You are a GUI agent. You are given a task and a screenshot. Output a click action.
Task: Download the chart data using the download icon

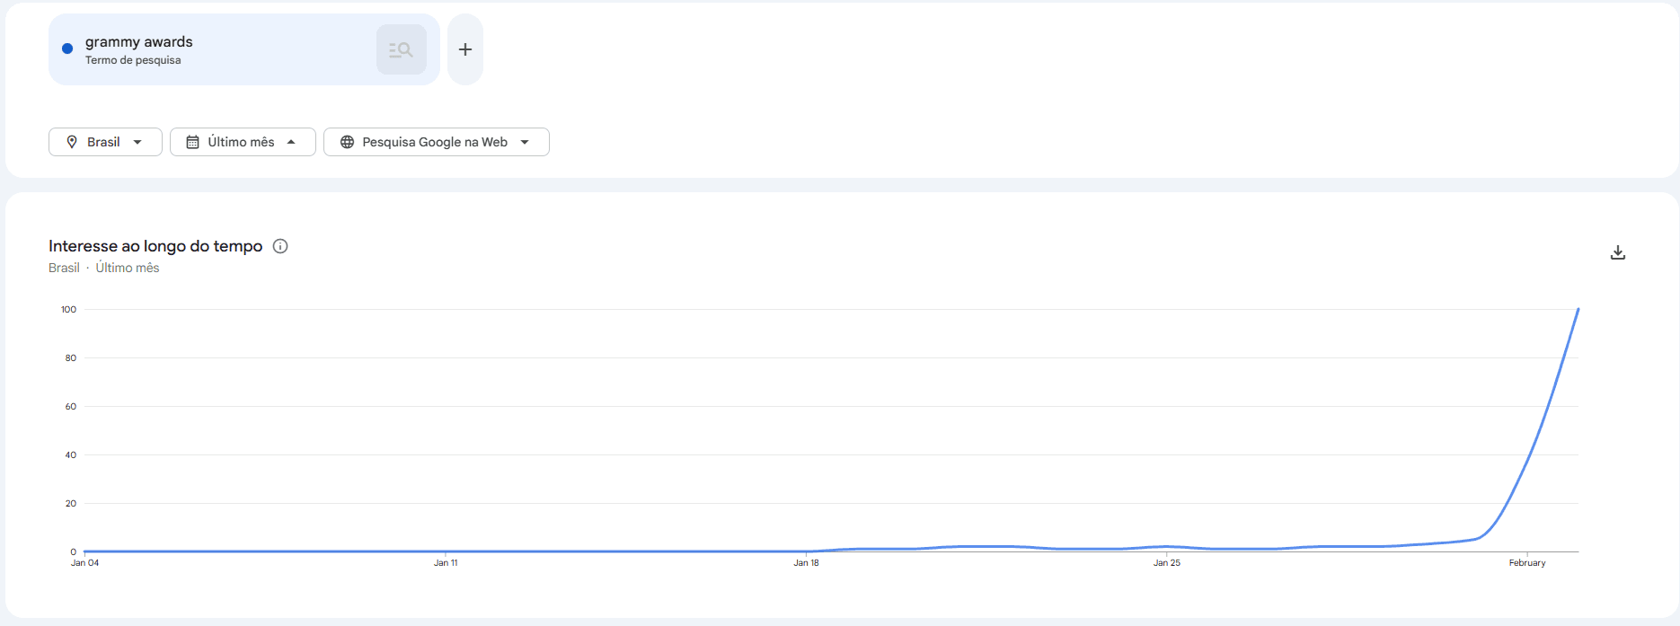(x=1617, y=252)
